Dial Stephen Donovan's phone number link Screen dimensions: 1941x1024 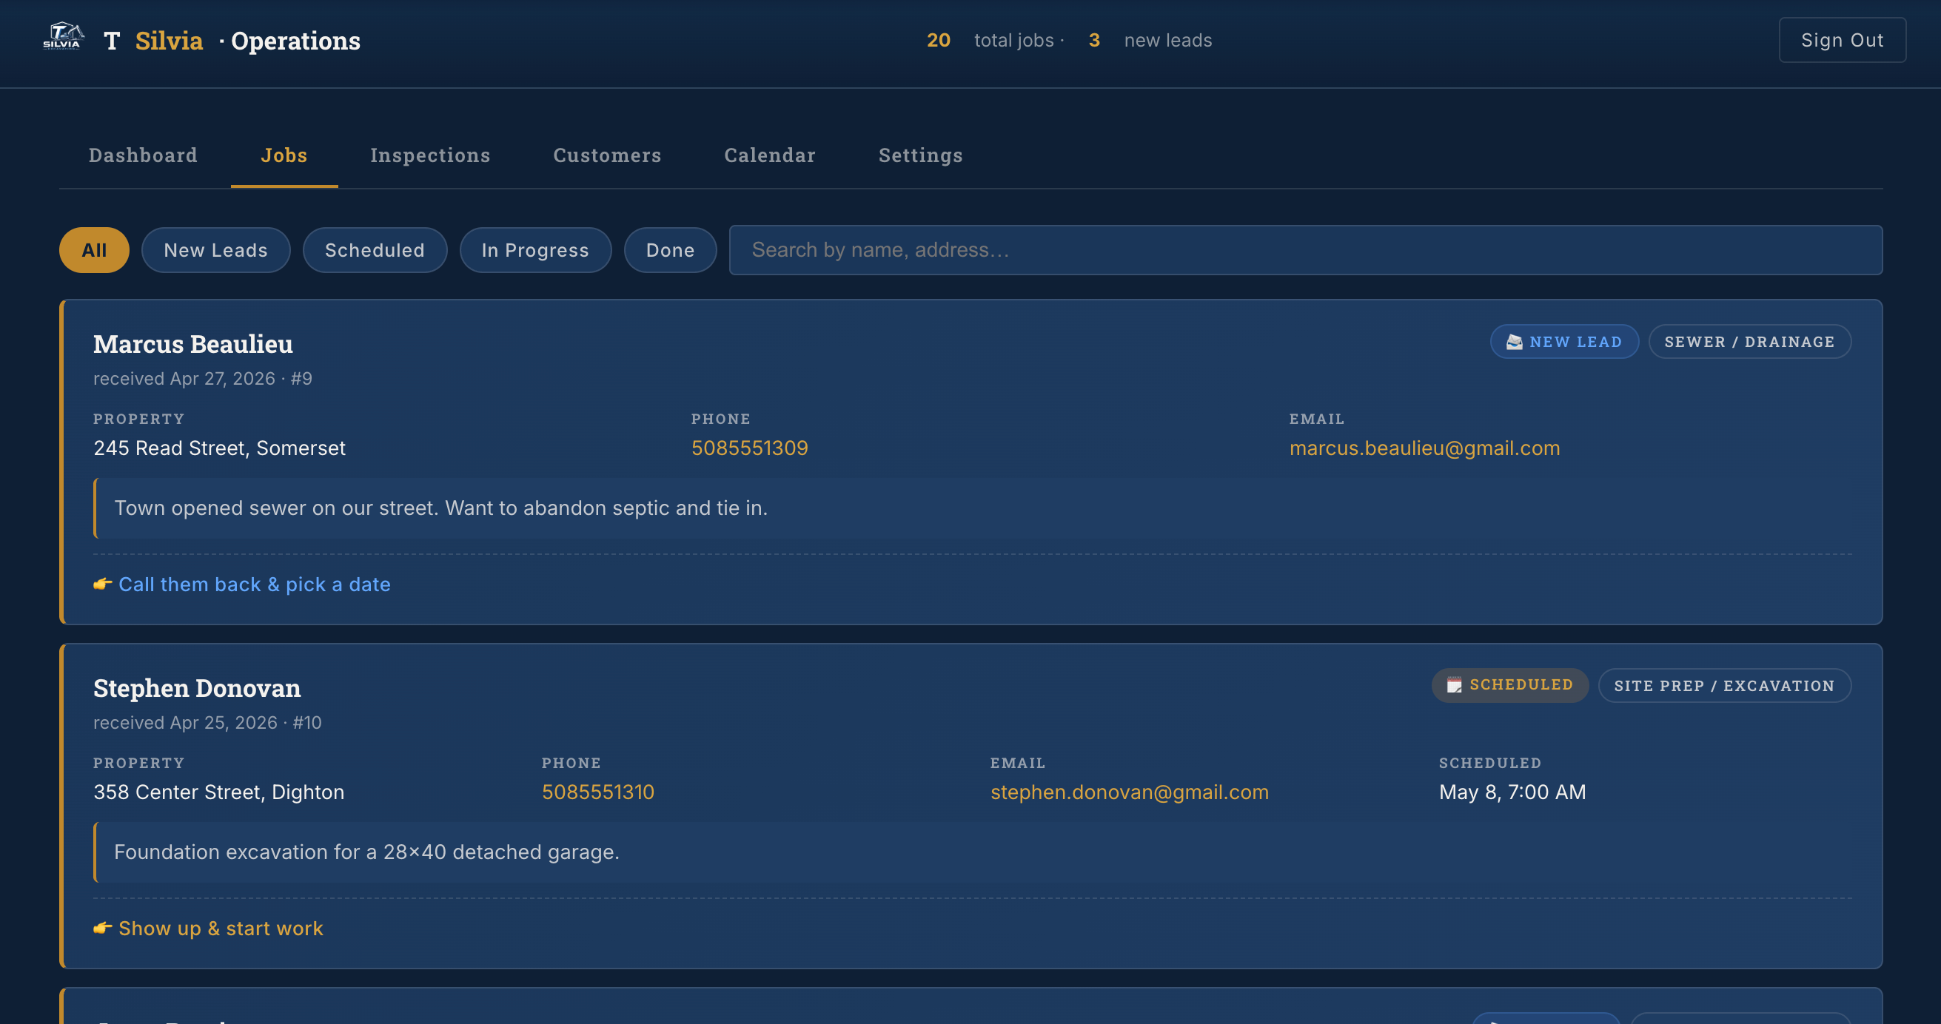pyautogui.click(x=597, y=792)
